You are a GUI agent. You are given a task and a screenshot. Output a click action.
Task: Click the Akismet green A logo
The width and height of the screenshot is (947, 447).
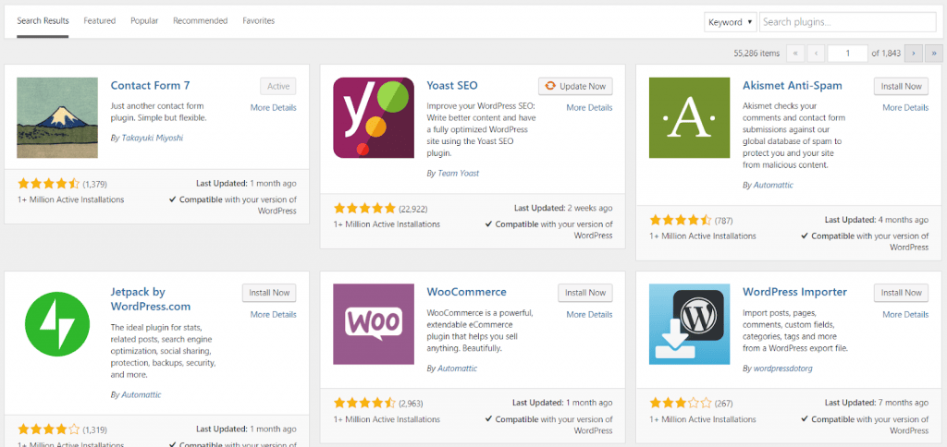(690, 117)
